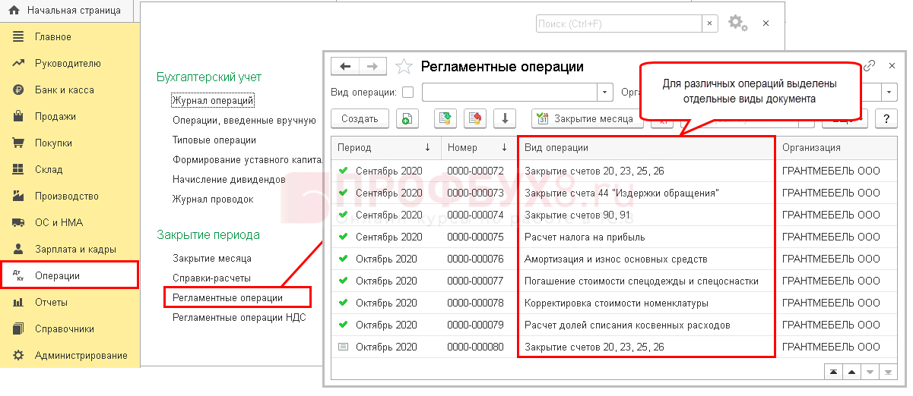The height and width of the screenshot is (396, 913).
Task: Open Начисление дивидендов link
Action: [229, 180]
